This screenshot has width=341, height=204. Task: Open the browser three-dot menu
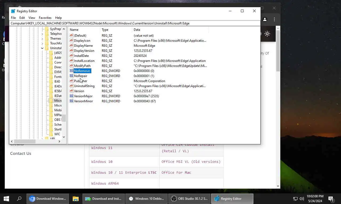(x=274, y=19)
